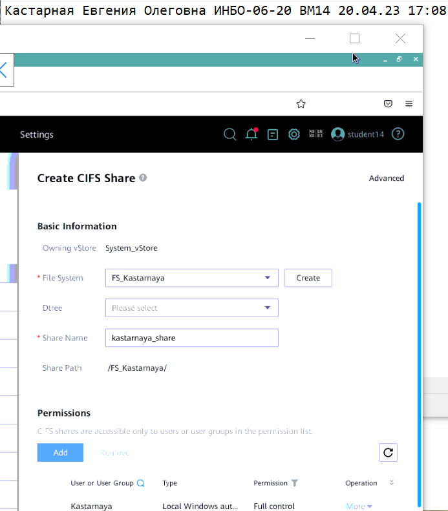The height and width of the screenshot is (511, 448).
Task: Click the Share Name input field
Action: coord(192,338)
